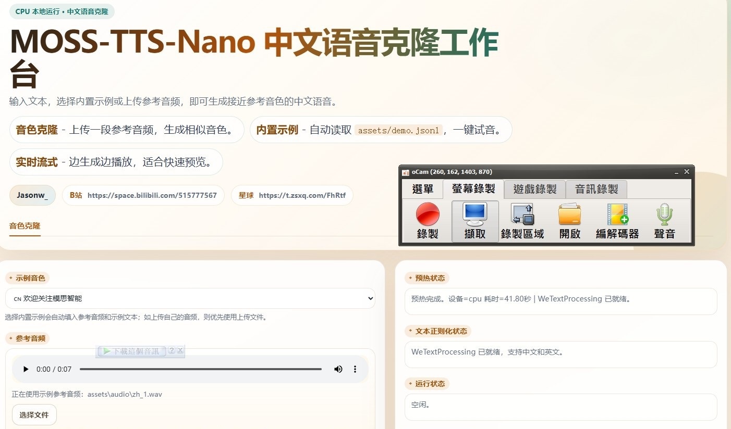
Task: Click the assets\audio\zh_1.wav path text
Action: pos(125,394)
